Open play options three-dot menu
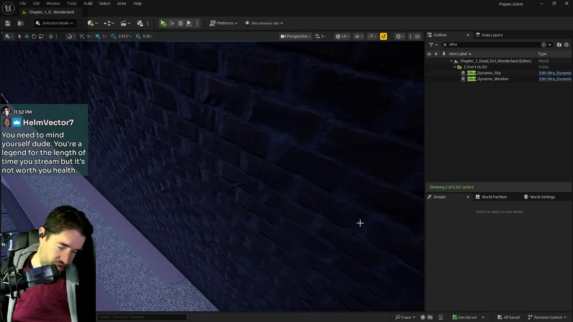The width and height of the screenshot is (573, 322). [197, 23]
